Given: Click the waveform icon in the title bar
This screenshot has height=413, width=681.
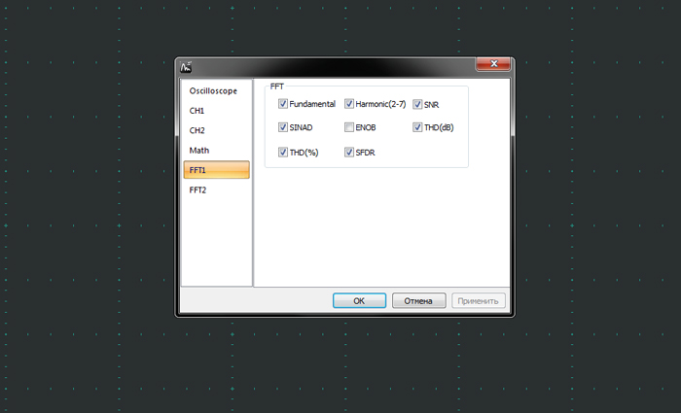Looking at the screenshot, I should pyautogui.click(x=186, y=67).
